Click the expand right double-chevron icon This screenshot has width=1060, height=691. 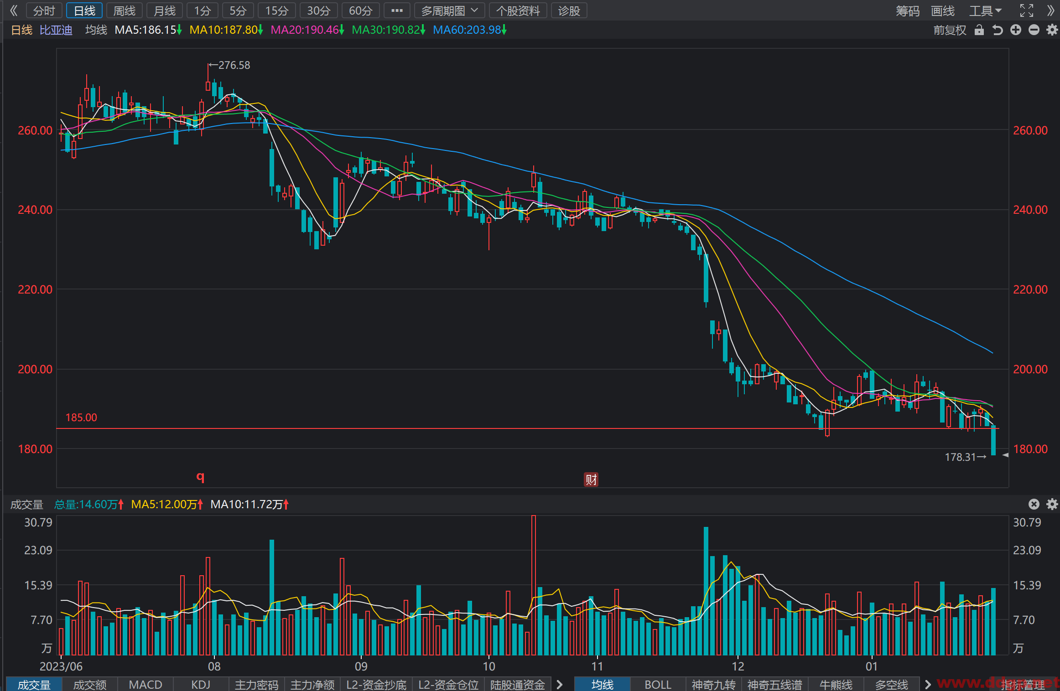click(1051, 10)
